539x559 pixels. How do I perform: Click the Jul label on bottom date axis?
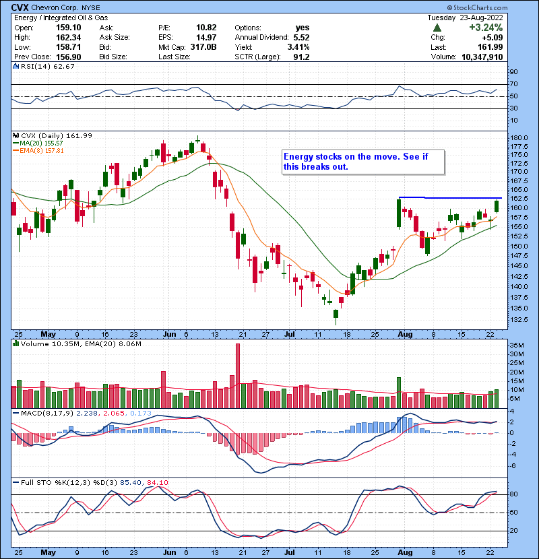click(289, 552)
